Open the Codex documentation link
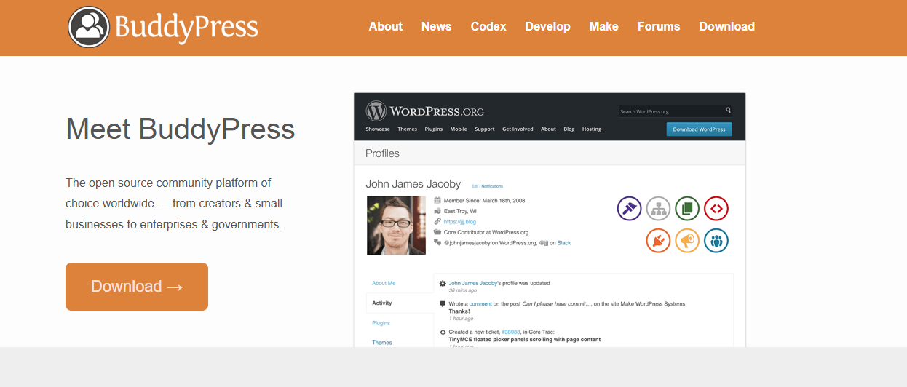 pos(488,26)
